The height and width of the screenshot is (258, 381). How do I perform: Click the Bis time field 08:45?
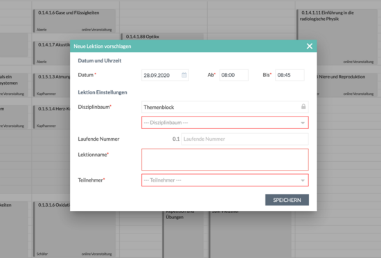[x=290, y=75]
